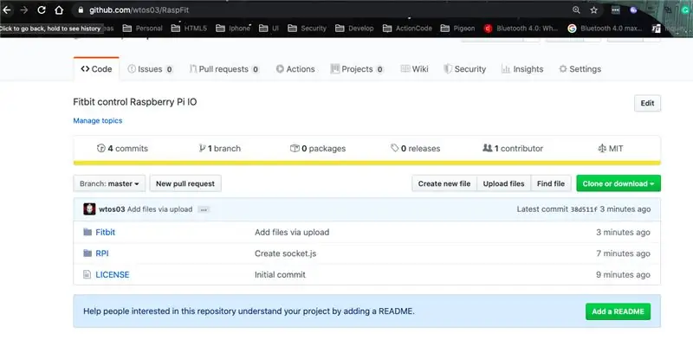This screenshot has width=693, height=340.
Task: Open the Insights tab
Action: 522,69
